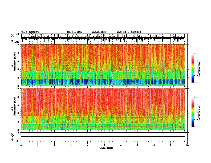The width and height of the screenshot is (211, 163).
Task: Click the 2 kHz tick on ch.2 spectrogram
Action: coord(19,122)
